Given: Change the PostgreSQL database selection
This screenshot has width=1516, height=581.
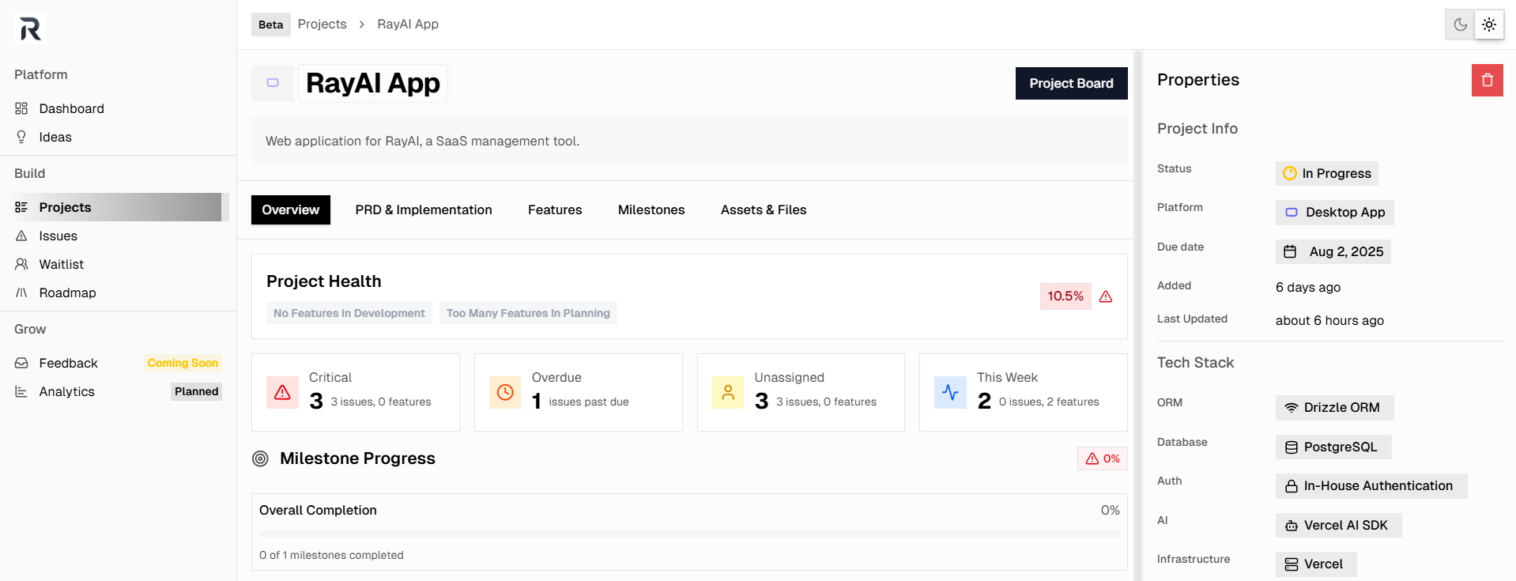Looking at the screenshot, I should tap(1333, 447).
